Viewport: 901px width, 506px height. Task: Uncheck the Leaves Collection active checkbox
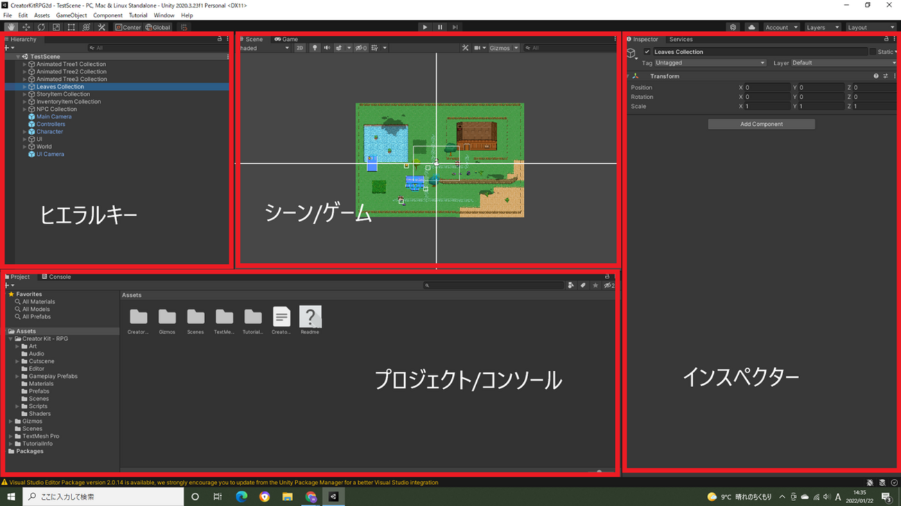pyautogui.click(x=647, y=52)
